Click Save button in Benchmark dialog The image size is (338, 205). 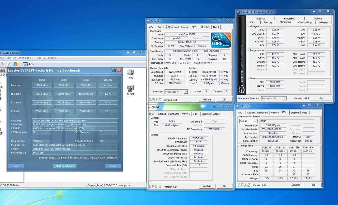point(16,166)
